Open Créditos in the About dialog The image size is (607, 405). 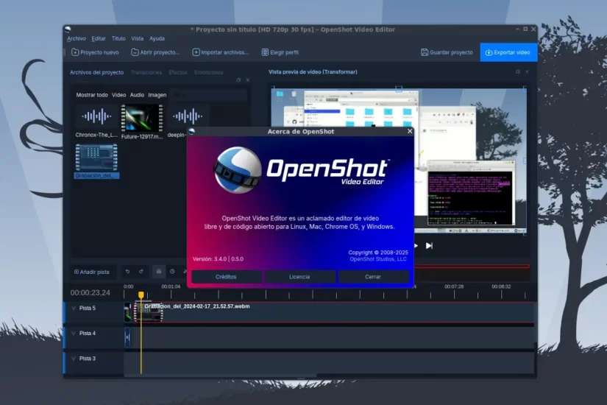tap(226, 277)
